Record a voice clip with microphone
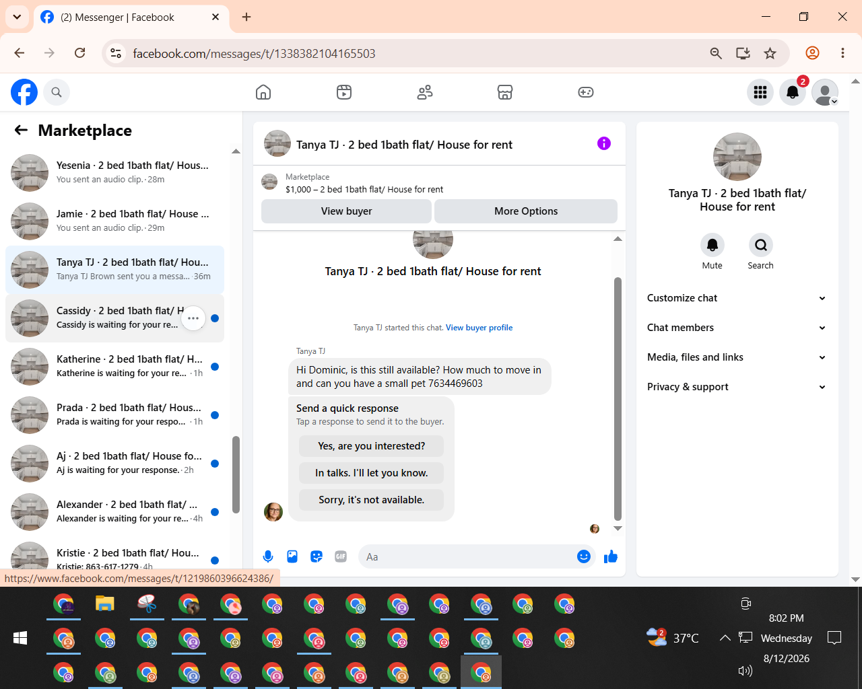 point(268,556)
